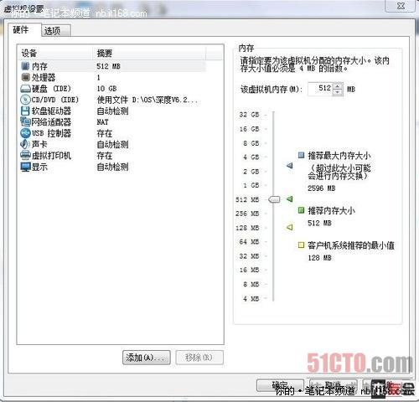Click the 移除(R) button
This screenshot has width=419, height=402.
(x=199, y=358)
